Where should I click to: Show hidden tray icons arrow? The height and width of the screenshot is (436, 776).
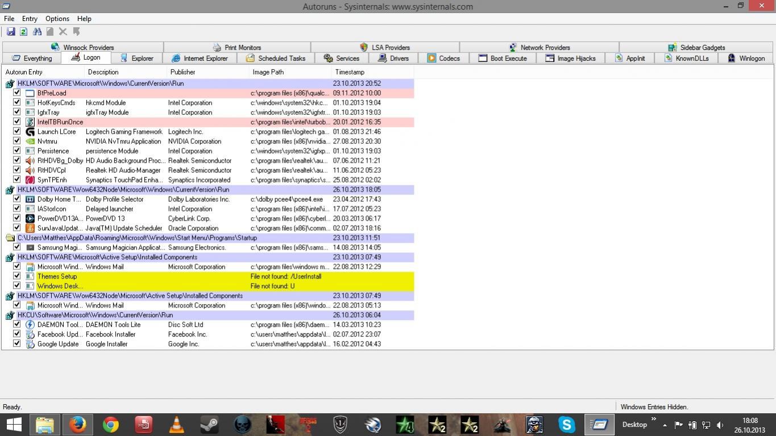coord(665,425)
